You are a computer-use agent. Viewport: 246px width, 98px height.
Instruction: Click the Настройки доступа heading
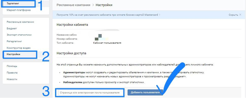click(71, 53)
